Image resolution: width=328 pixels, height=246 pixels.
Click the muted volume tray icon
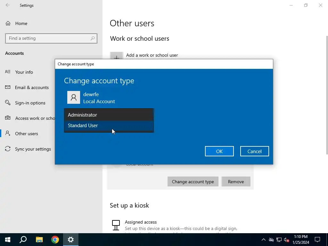(x=287, y=240)
